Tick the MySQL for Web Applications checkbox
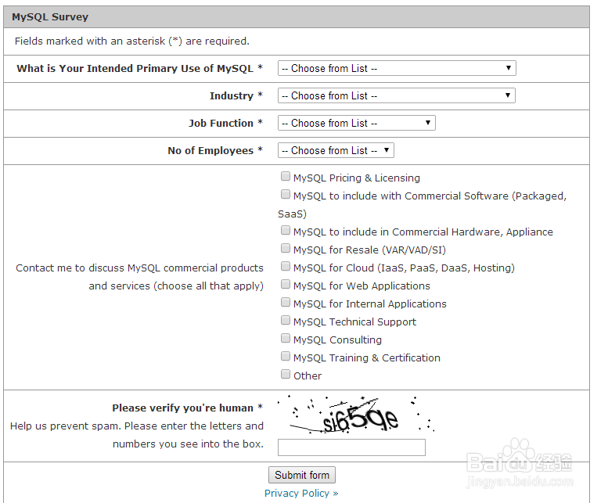The width and height of the screenshot is (608, 503). pos(286,285)
